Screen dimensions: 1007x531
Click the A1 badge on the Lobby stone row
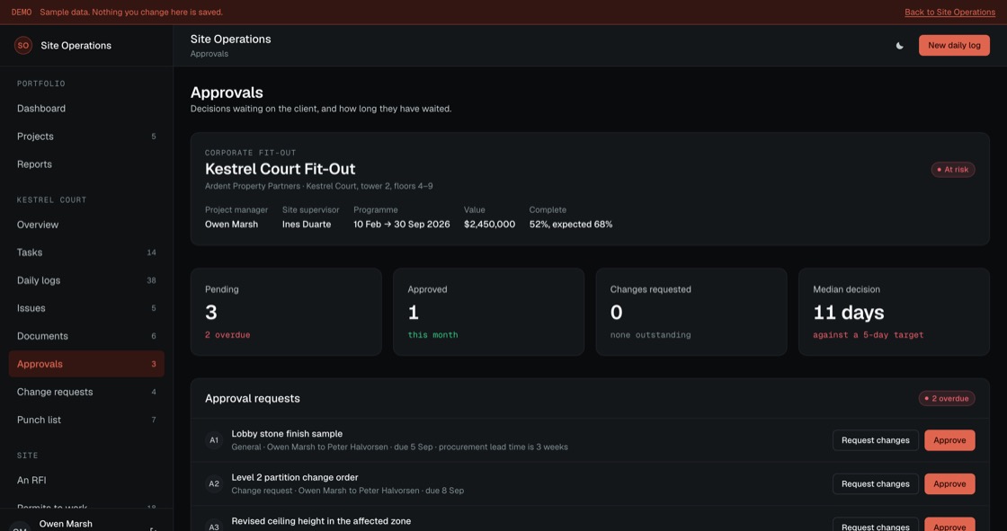pos(214,440)
